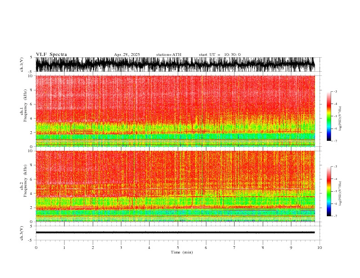This screenshot has height=278, width=360.
Task: Click the '2' tick on the time axis
Action: (93, 248)
